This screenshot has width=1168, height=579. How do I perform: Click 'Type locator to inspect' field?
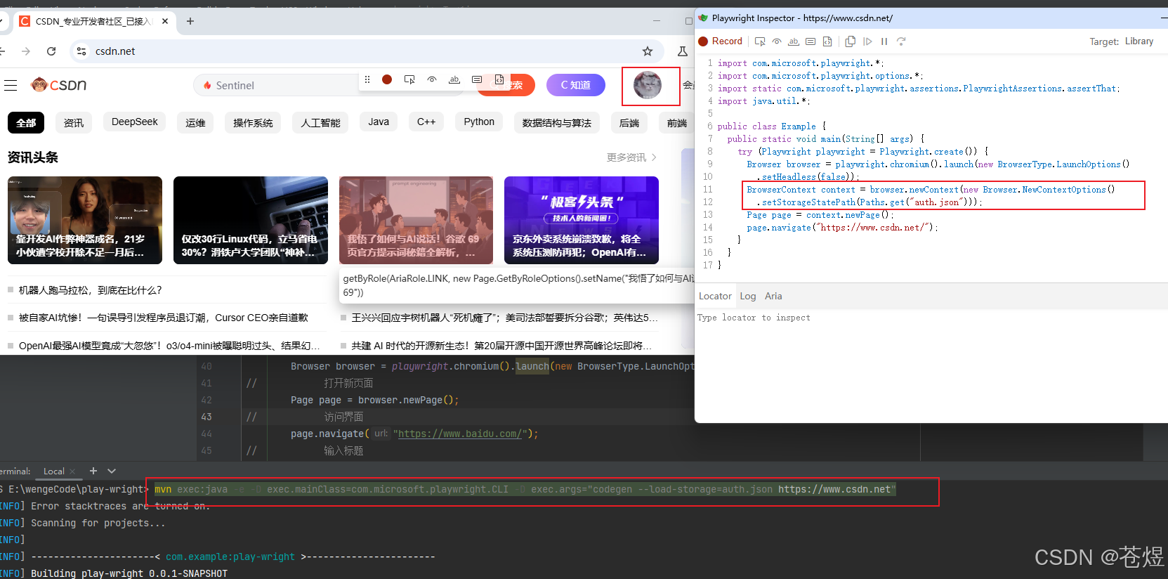click(931, 318)
